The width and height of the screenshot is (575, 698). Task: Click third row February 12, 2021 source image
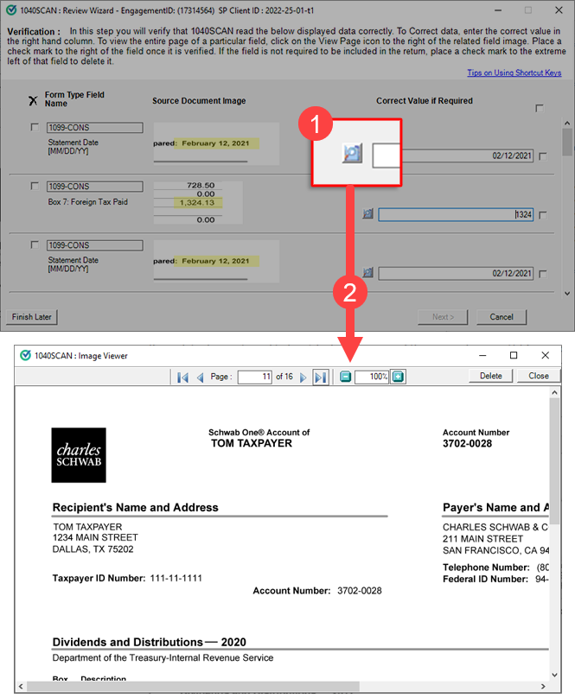point(216,261)
